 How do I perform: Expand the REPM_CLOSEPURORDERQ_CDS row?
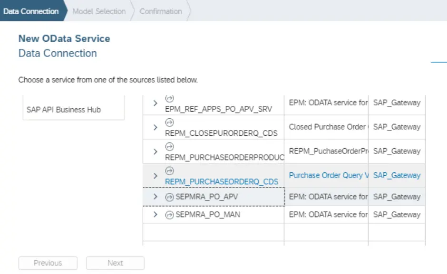point(155,127)
